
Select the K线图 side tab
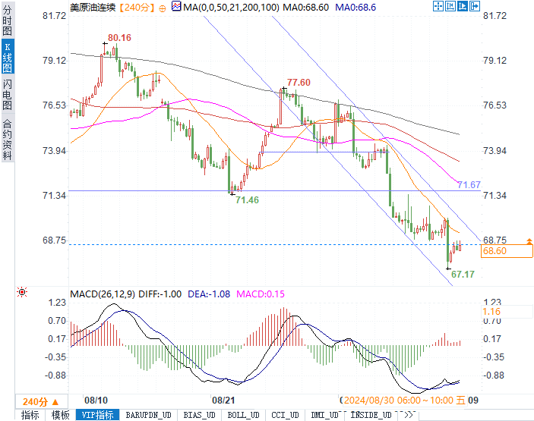click(7, 57)
